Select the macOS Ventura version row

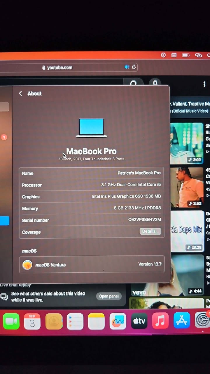tap(92, 264)
